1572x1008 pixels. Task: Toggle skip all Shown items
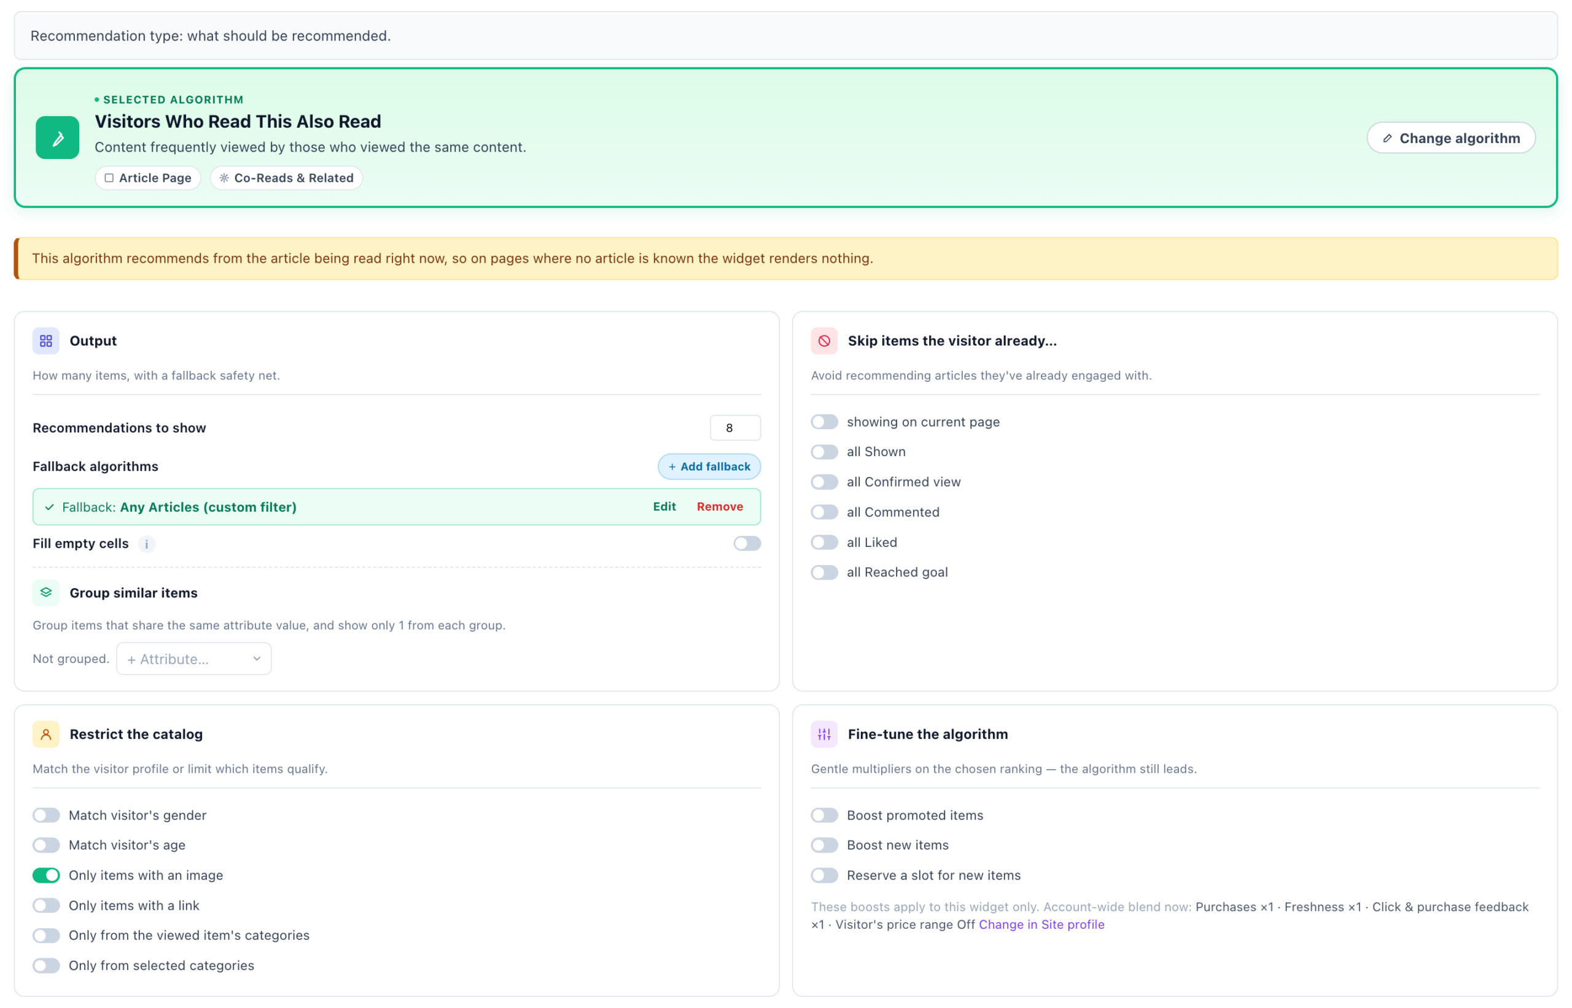coord(824,452)
